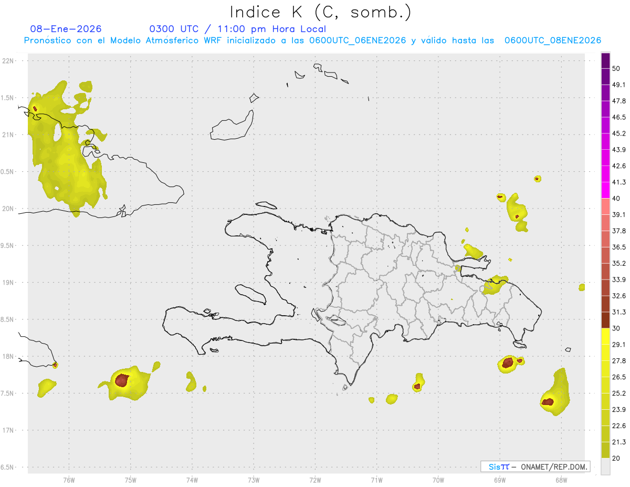Click the colorbar value "33.9"
This screenshot has height=487, width=630.
[619, 279]
